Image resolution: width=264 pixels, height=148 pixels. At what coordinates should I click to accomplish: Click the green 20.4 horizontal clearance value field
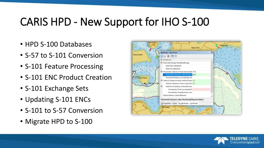(x=201, y=75)
